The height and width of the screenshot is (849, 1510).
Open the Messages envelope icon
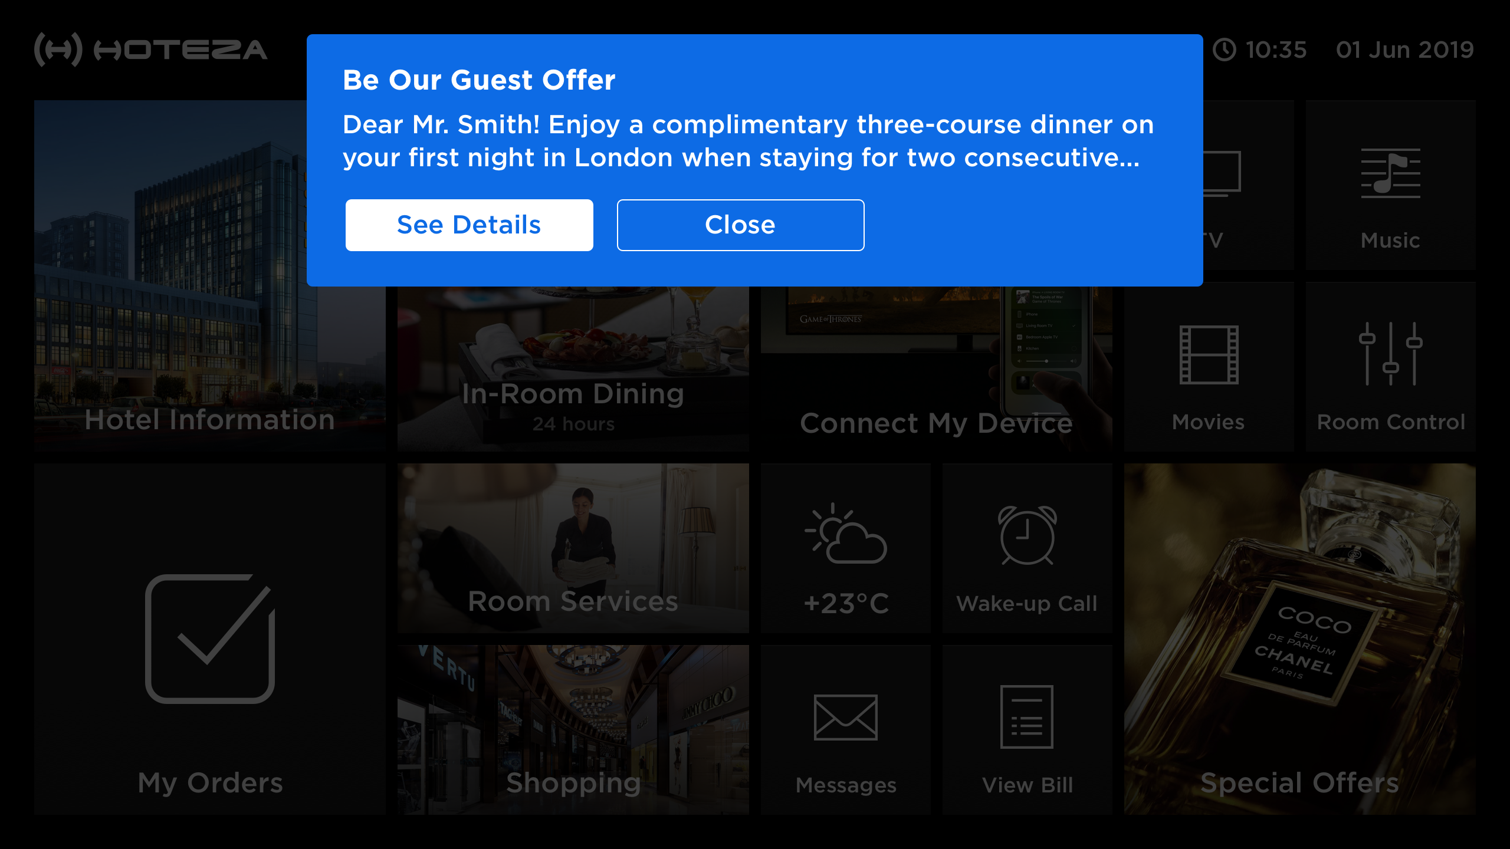click(x=845, y=717)
